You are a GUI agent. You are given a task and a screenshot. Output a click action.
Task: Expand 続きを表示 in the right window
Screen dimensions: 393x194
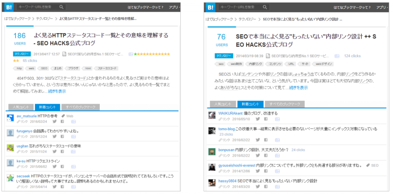point(299,88)
